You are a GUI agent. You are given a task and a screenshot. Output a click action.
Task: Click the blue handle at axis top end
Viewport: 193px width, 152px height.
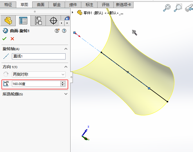[x=74, y=32]
